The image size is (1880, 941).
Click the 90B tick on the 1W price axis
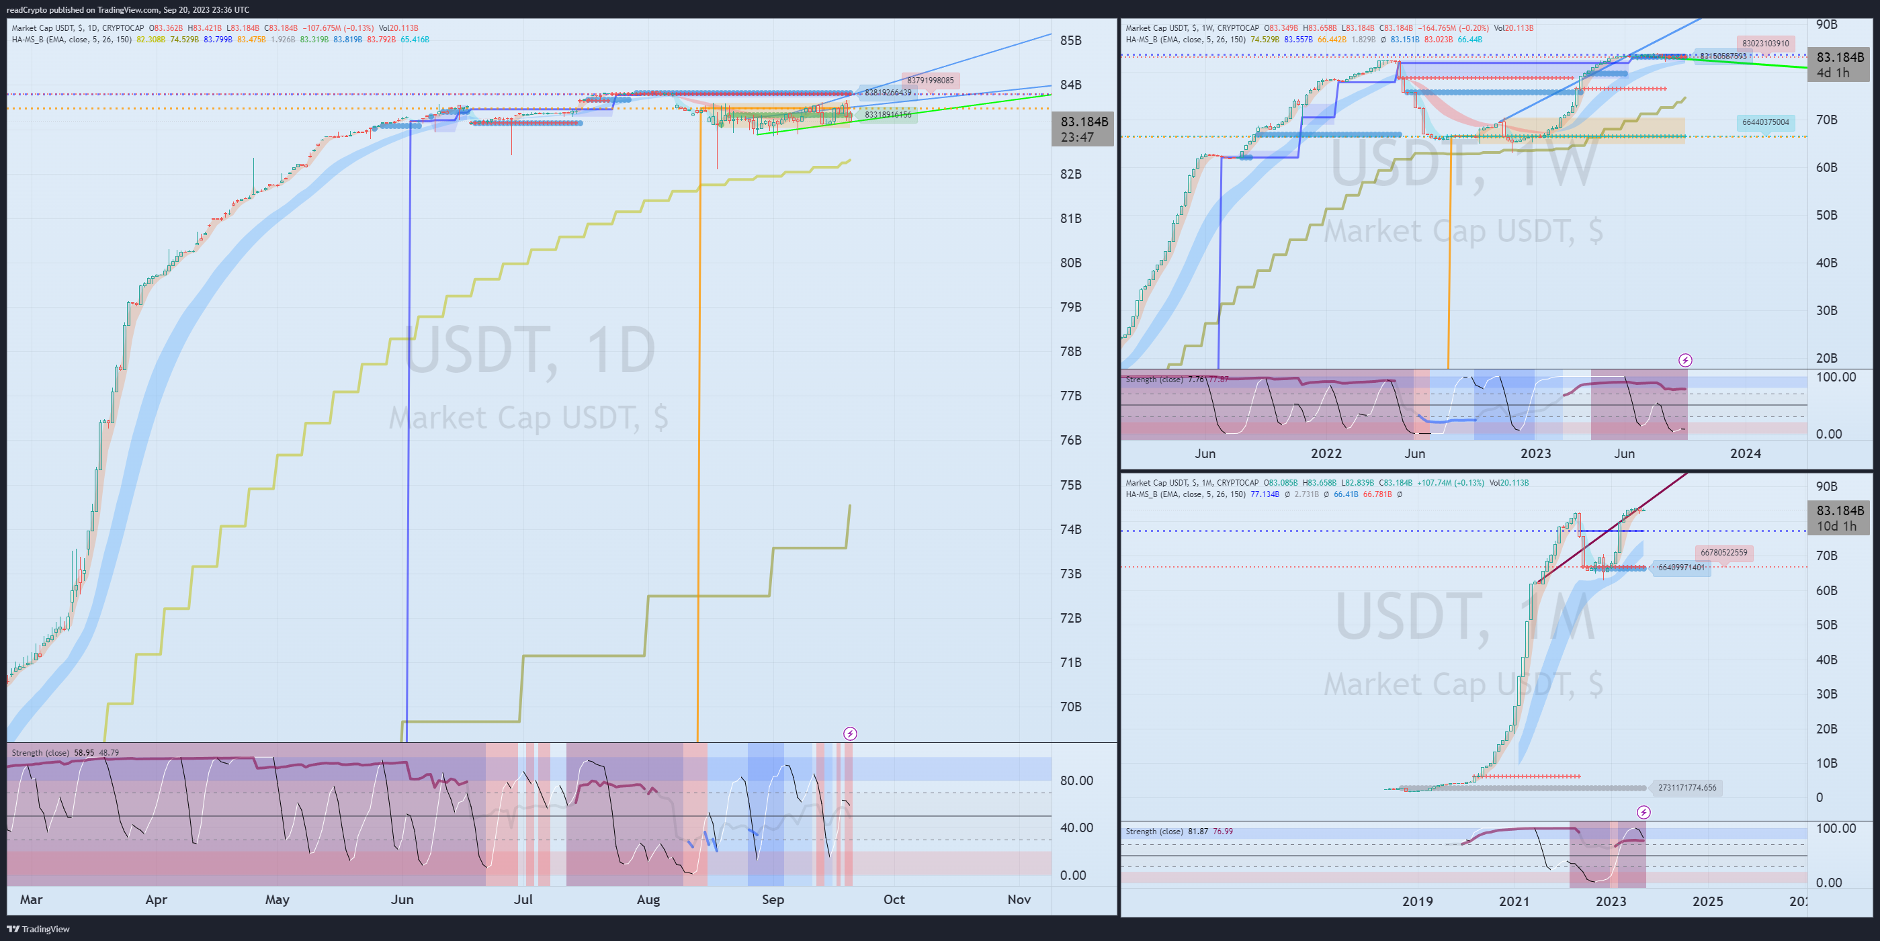[1827, 24]
